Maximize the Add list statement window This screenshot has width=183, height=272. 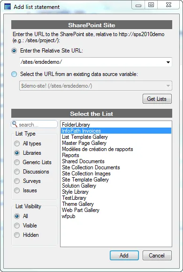click(x=151, y=5)
